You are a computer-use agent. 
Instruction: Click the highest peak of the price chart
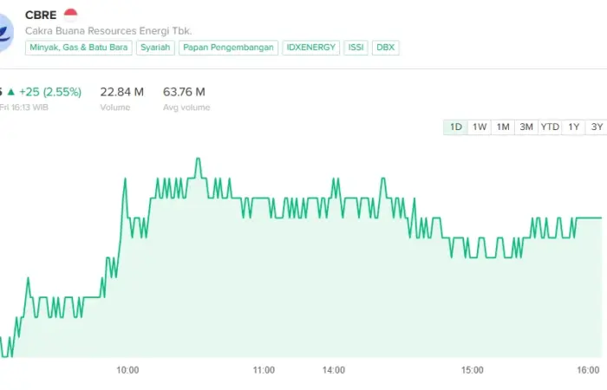click(x=198, y=159)
